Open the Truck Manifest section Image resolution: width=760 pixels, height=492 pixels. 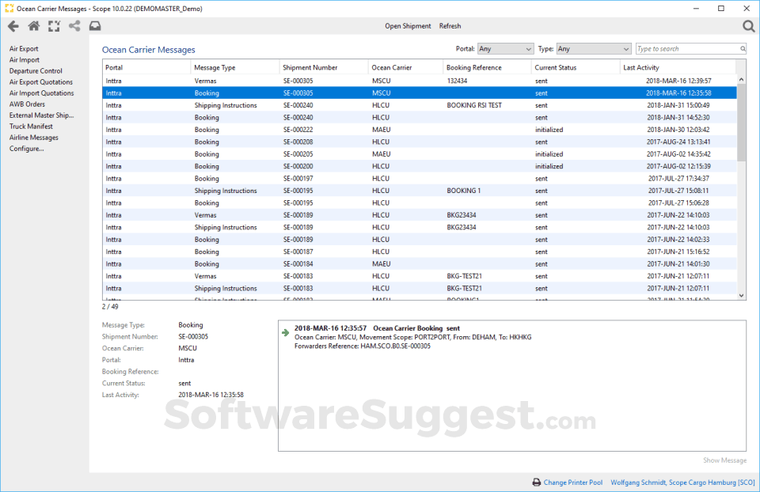tap(31, 126)
